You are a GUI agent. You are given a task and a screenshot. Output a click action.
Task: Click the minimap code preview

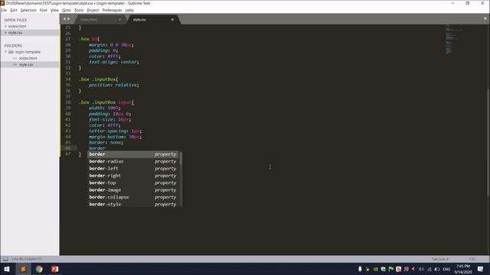pyautogui.click(x=453, y=39)
